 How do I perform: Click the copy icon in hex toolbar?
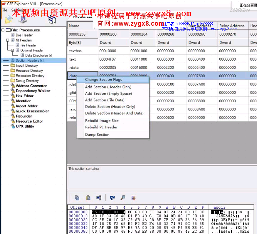point(77,198)
